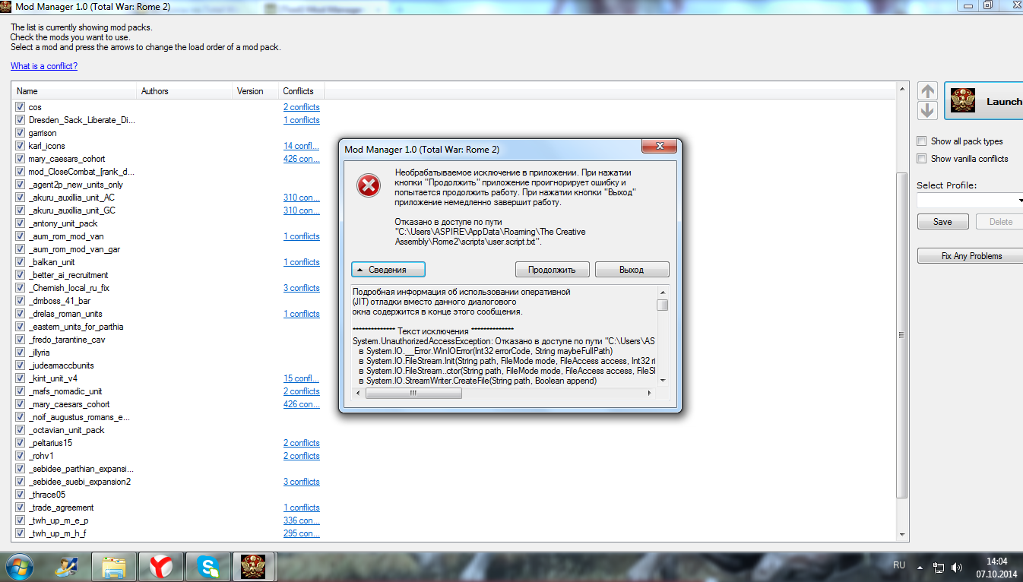Close the error dialog with X
The width and height of the screenshot is (1023, 582).
tap(660, 147)
